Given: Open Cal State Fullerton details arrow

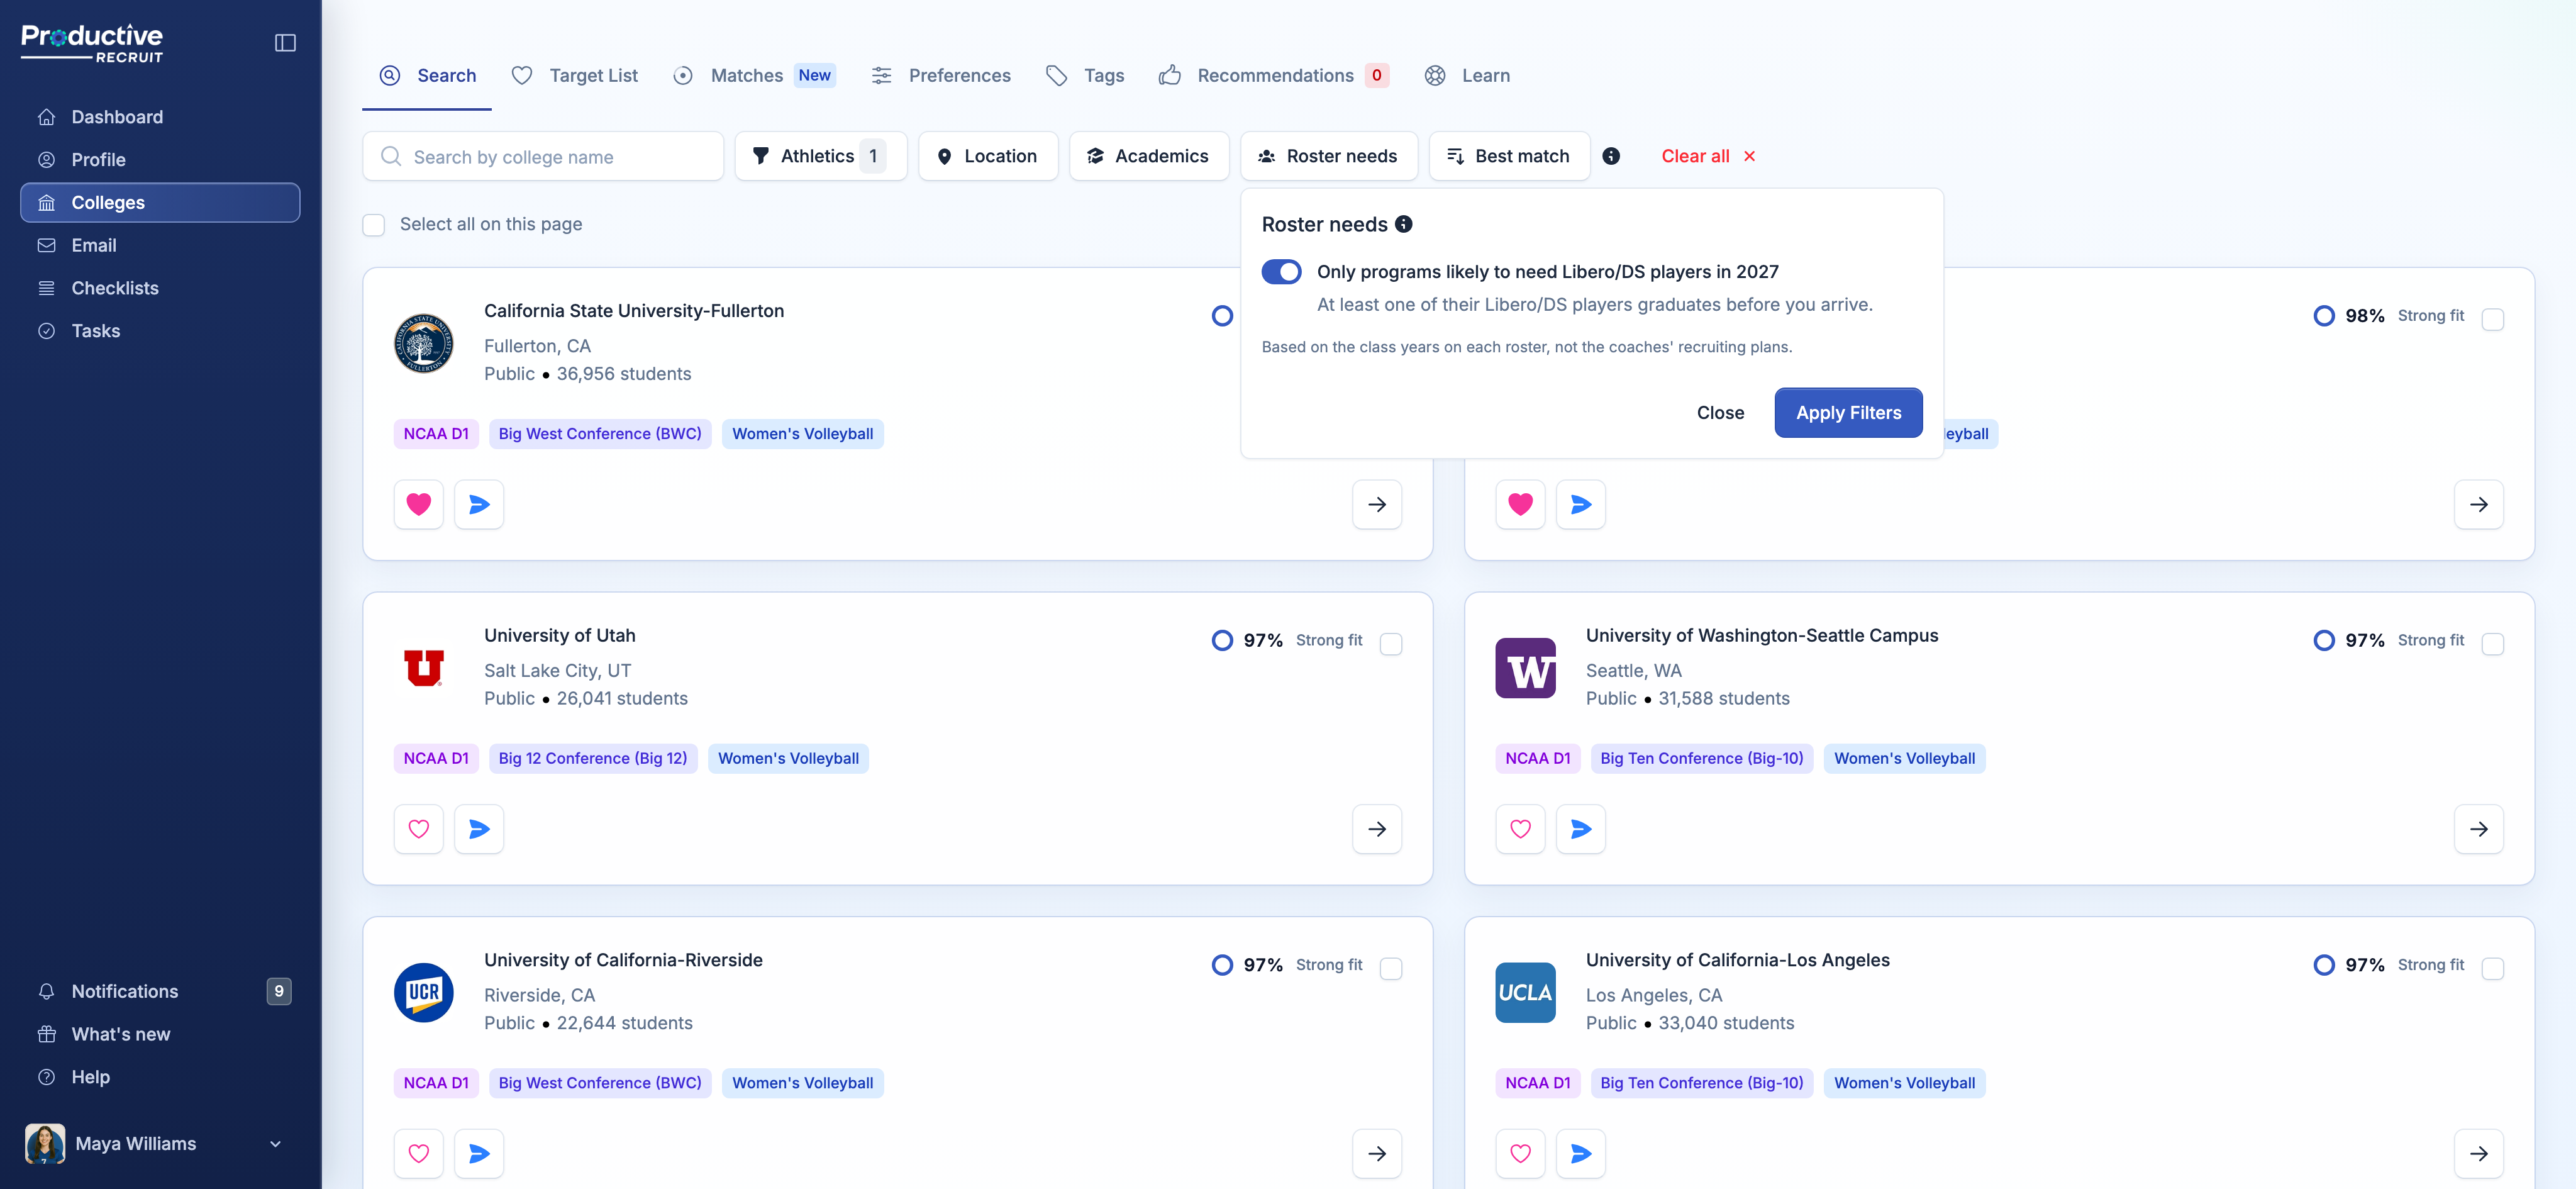Looking at the screenshot, I should 1377,504.
